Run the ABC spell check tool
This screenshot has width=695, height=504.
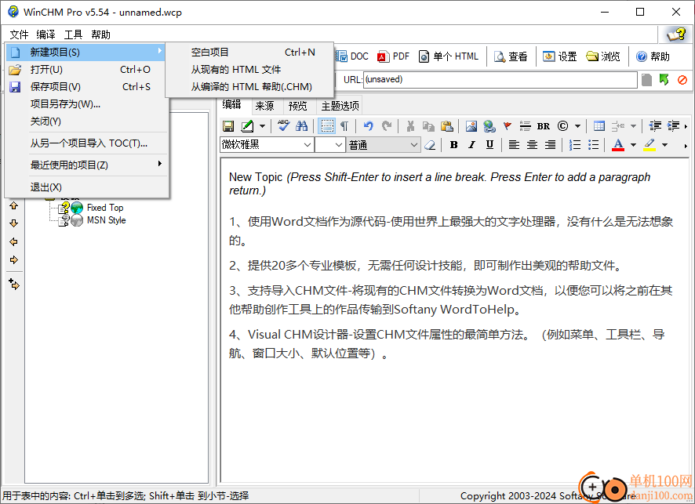283,125
